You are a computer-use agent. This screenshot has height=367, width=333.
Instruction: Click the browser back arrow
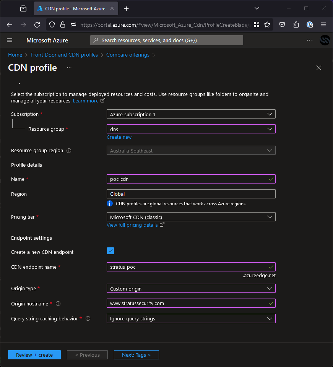[x=10, y=24]
